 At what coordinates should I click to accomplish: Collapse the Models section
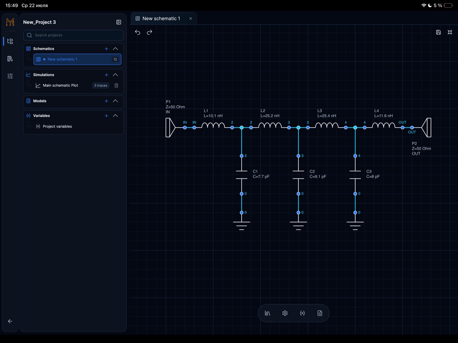[x=115, y=101]
